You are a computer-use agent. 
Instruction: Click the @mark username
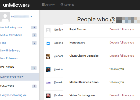(58, 82)
